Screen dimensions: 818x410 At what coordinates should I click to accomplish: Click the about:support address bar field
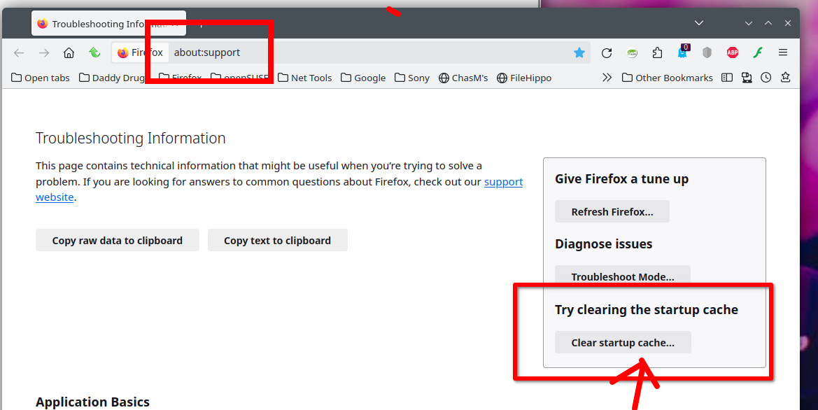click(350, 52)
